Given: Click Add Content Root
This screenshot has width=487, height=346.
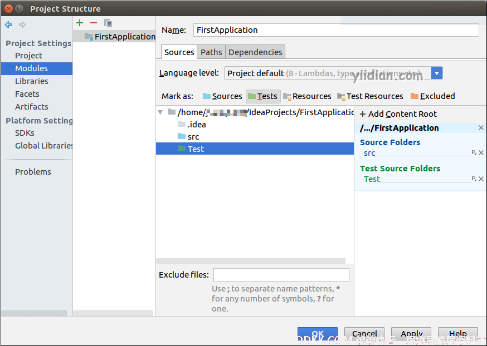Looking at the screenshot, I should click(x=398, y=114).
